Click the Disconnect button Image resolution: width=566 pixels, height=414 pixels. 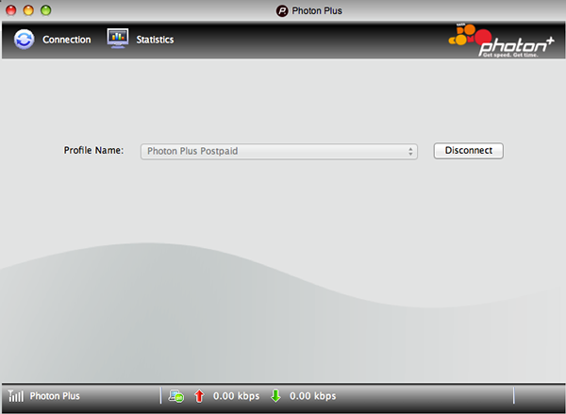point(469,151)
